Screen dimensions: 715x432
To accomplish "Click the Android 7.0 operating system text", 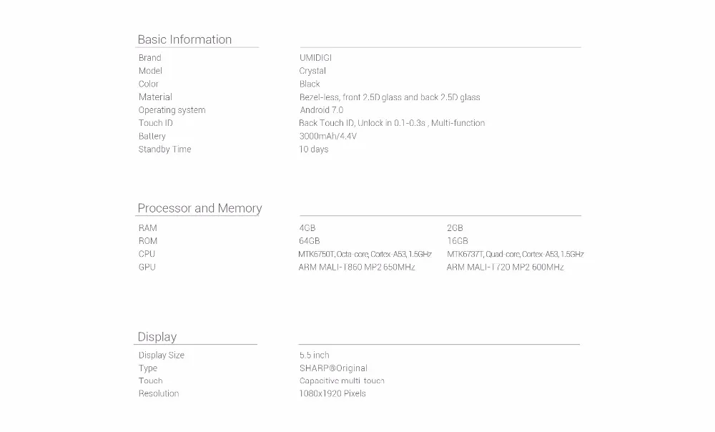I will pyautogui.click(x=322, y=110).
